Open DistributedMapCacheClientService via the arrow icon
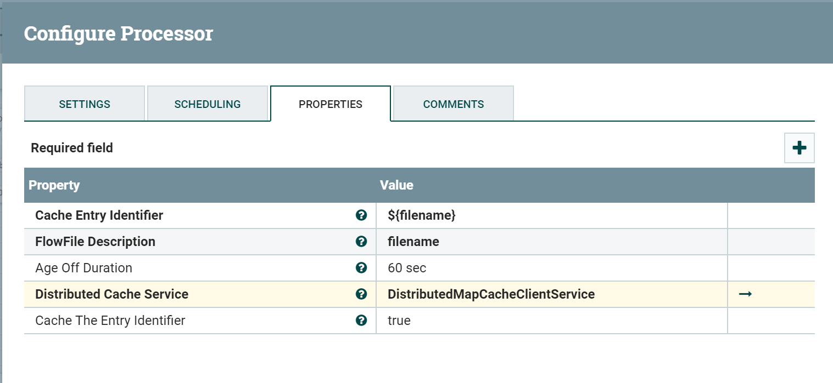Image resolution: width=833 pixels, height=383 pixels. (745, 294)
